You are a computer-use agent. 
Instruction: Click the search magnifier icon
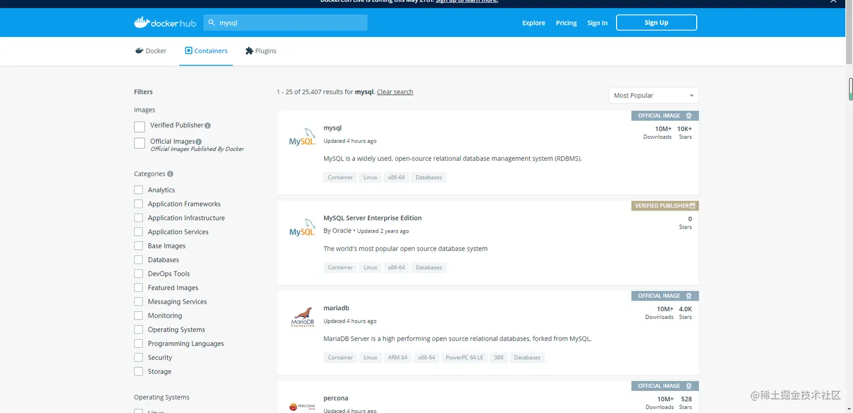point(212,23)
